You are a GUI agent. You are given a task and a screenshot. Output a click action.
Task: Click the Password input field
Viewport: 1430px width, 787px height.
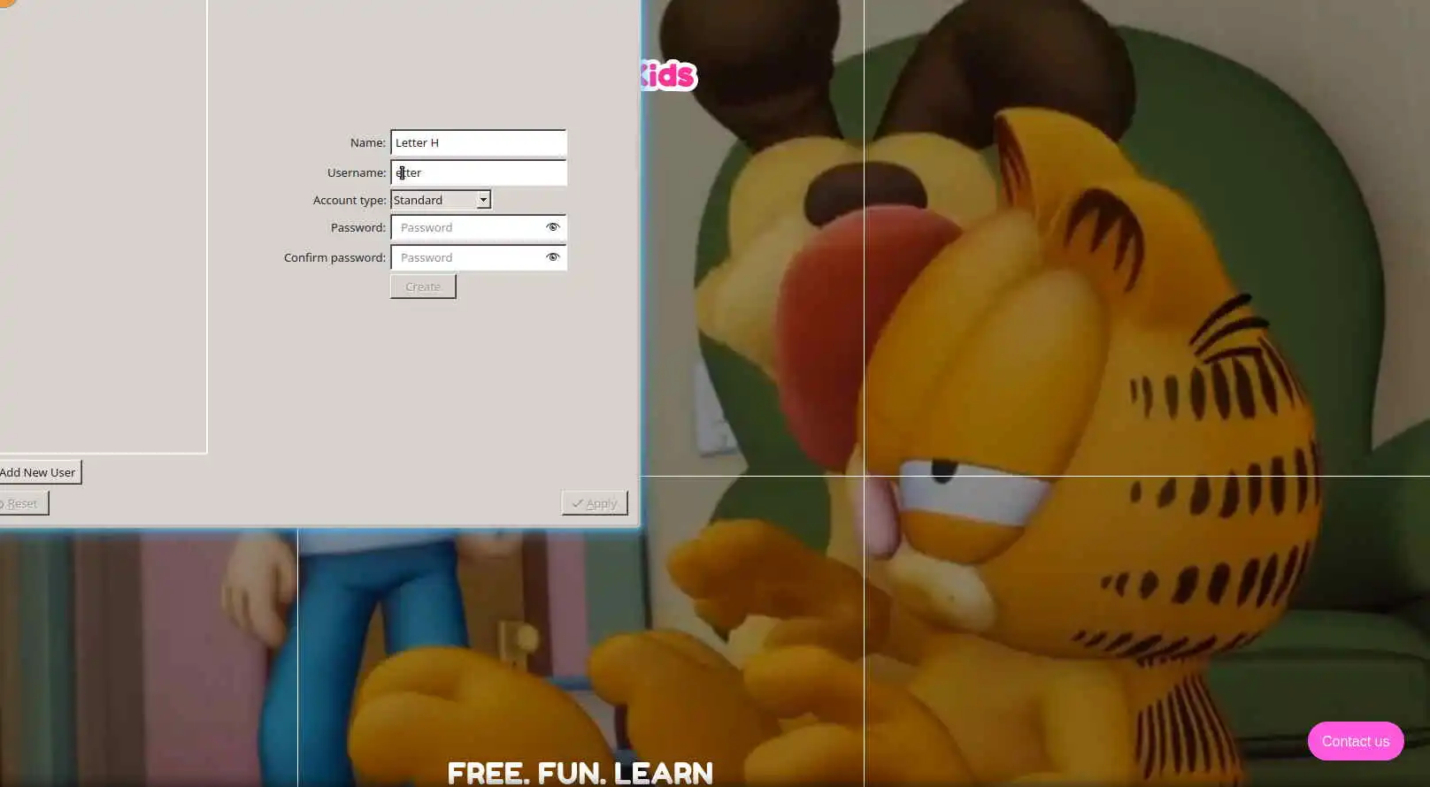(x=478, y=227)
